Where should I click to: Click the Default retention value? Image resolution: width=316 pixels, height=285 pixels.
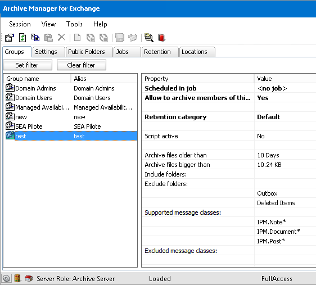click(269, 117)
